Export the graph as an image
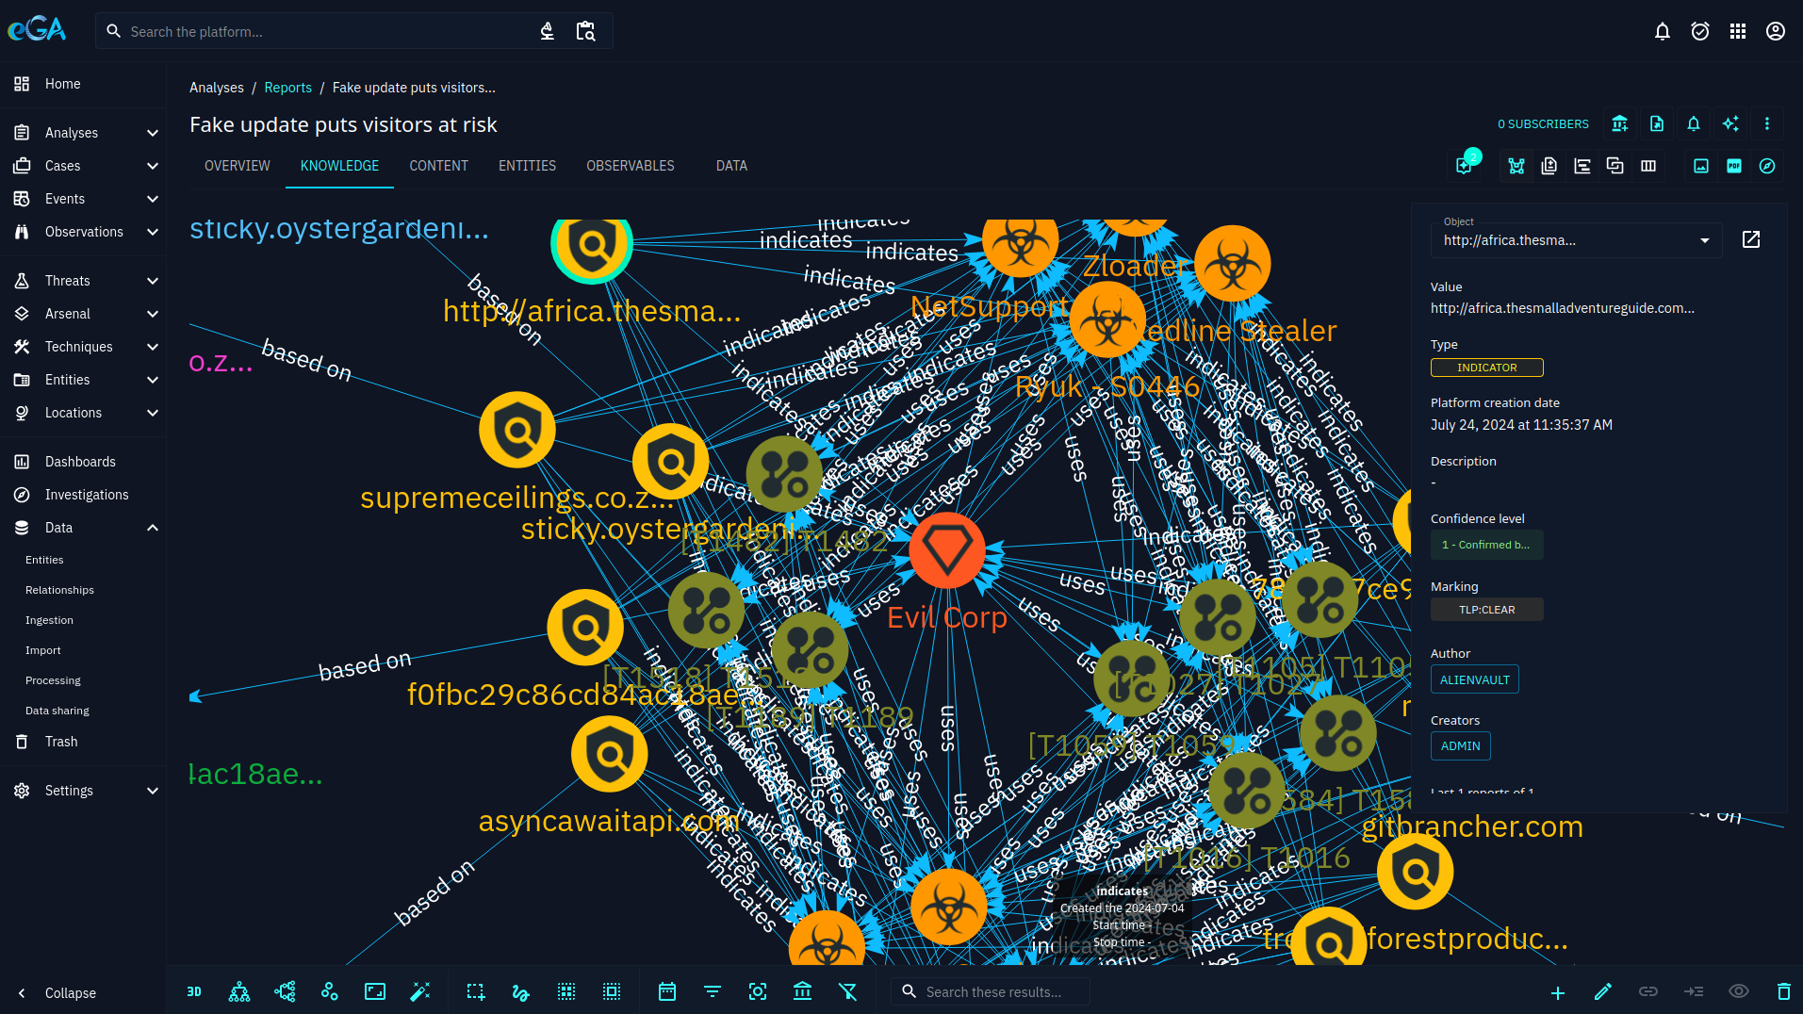The width and height of the screenshot is (1803, 1014). pos(1700,166)
